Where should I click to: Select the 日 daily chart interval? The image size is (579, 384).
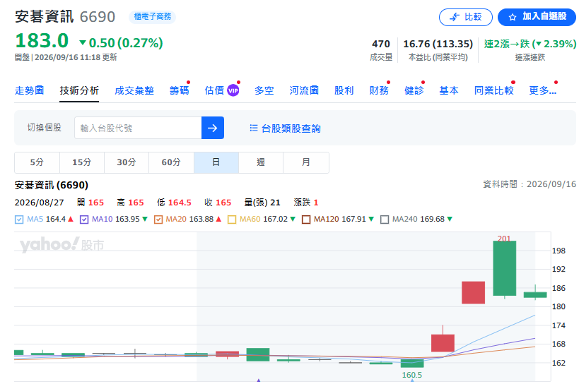(x=216, y=162)
